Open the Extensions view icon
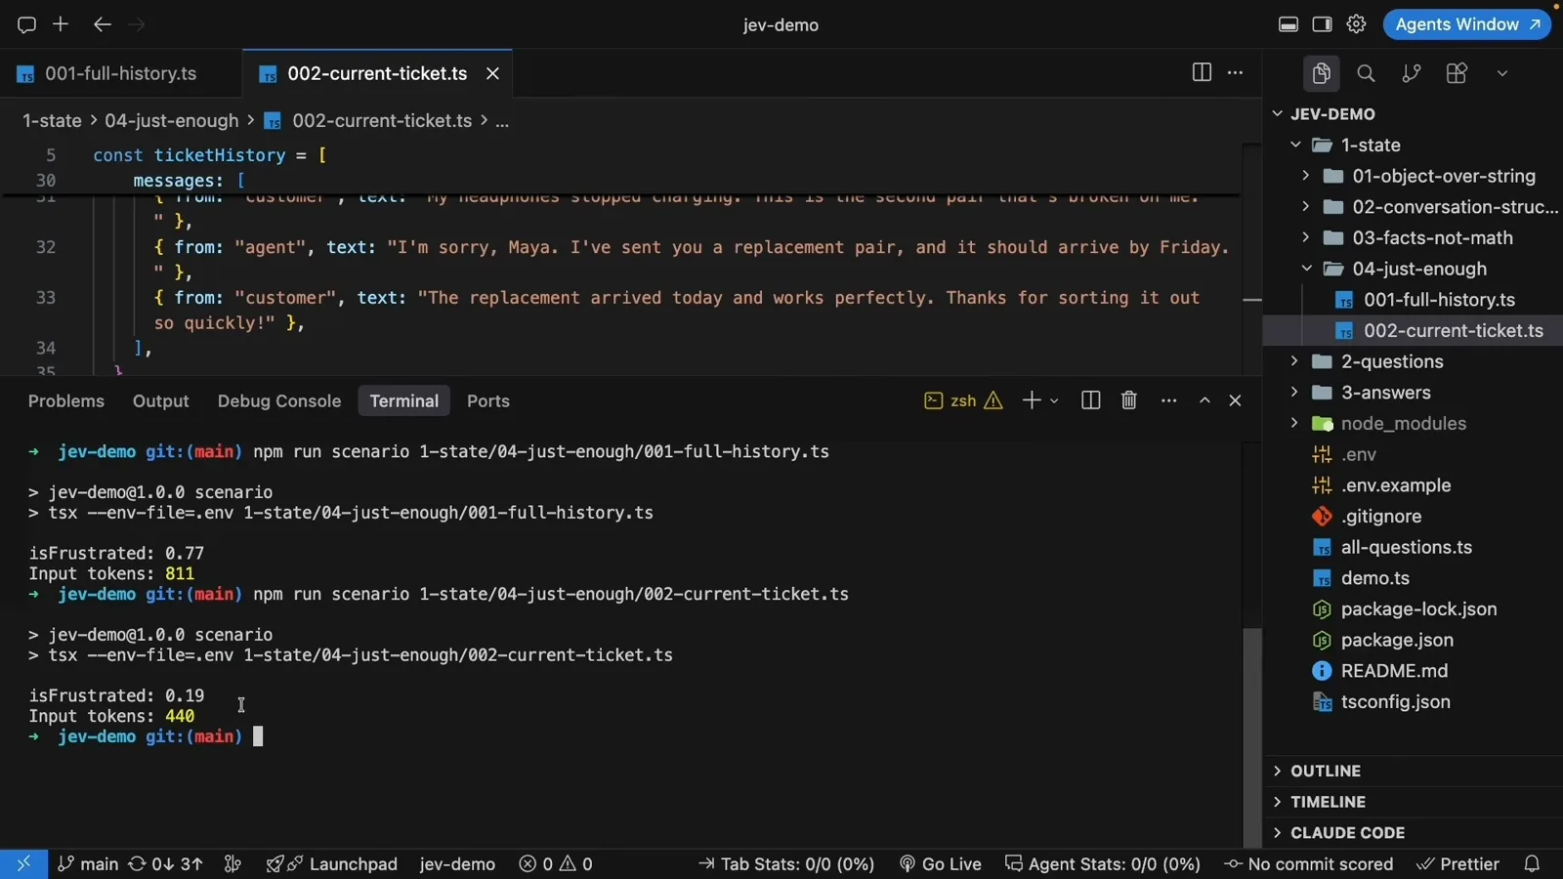 [x=1457, y=73]
